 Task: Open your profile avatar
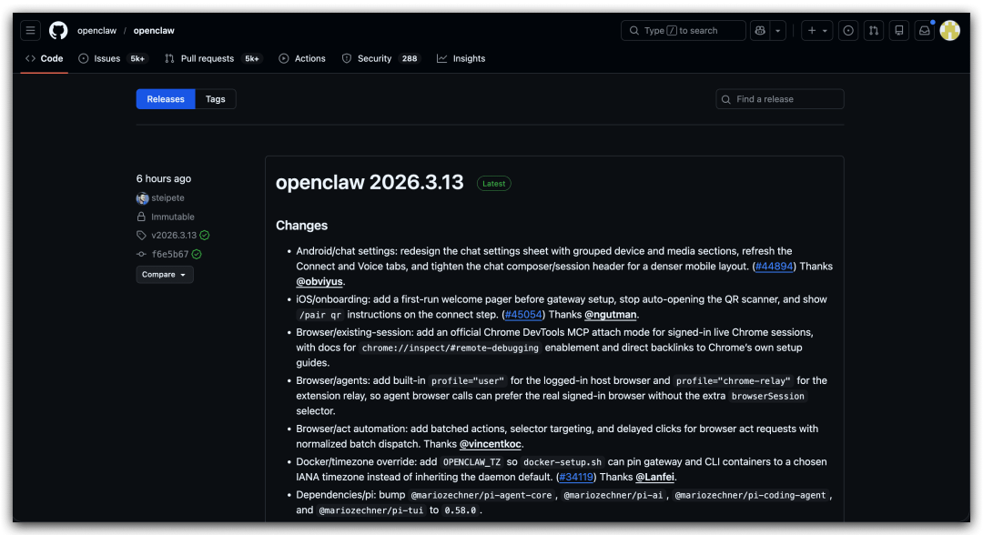coord(949,30)
